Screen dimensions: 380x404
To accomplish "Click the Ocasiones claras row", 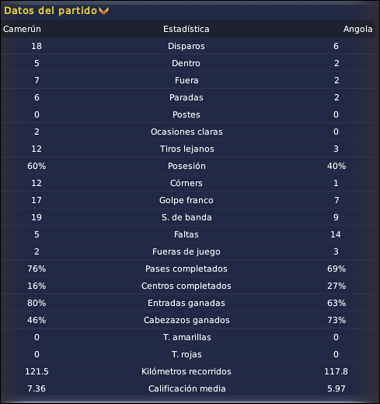I will point(188,132).
